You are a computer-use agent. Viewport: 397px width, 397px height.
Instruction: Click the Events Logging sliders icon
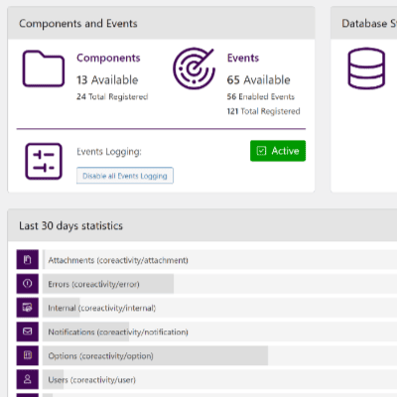tap(44, 161)
